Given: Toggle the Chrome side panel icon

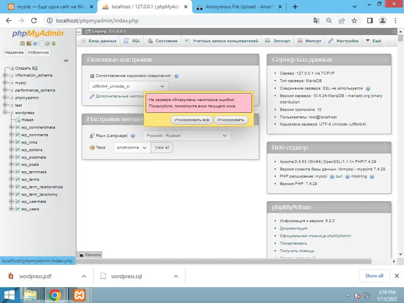Looking at the screenshot, I should (x=370, y=21).
